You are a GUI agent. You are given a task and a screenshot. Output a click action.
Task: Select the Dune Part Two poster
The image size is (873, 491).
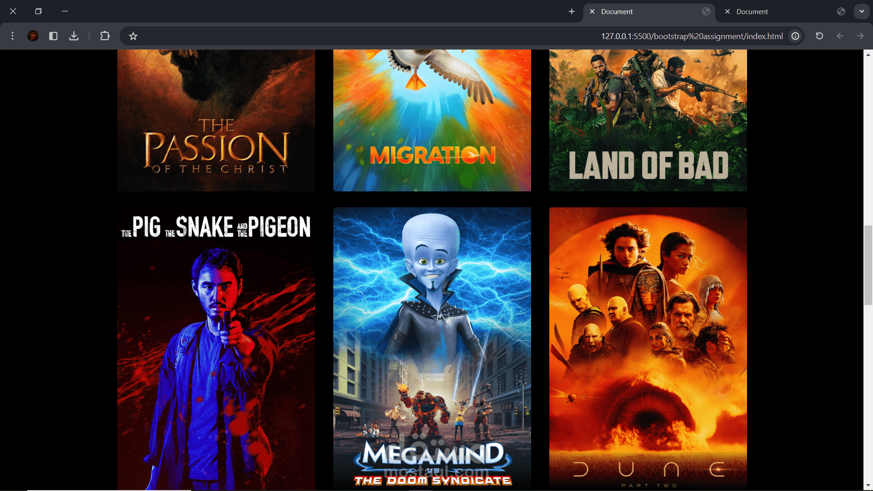[x=647, y=348]
